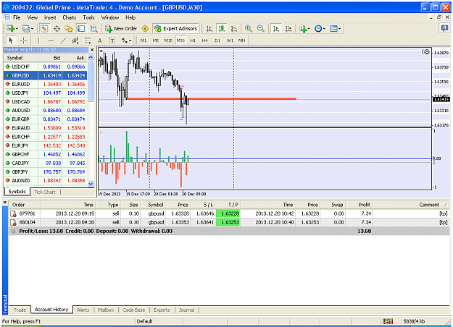Sort Market Watch by Symbol header
This screenshot has width=453, height=327.
tap(20, 58)
